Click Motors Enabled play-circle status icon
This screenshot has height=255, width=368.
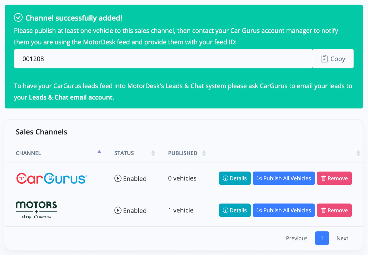pos(118,211)
